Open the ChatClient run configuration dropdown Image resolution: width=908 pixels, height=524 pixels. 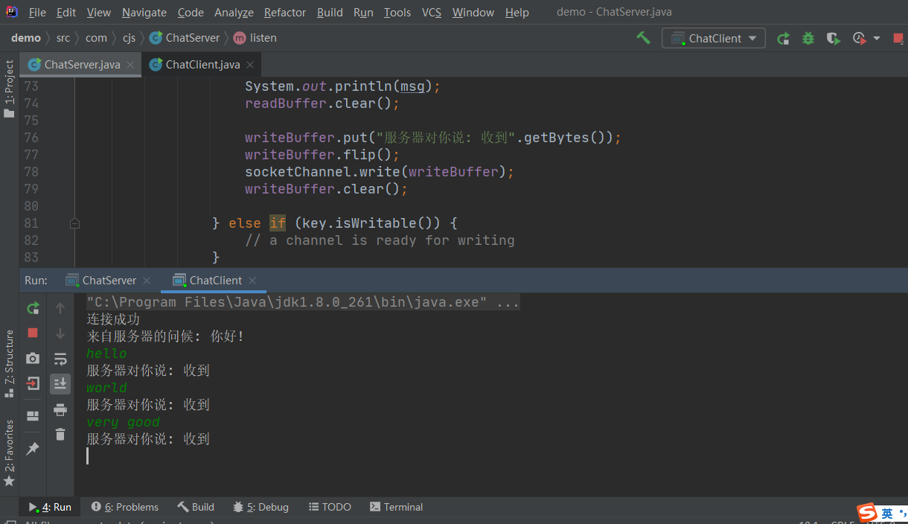click(714, 38)
